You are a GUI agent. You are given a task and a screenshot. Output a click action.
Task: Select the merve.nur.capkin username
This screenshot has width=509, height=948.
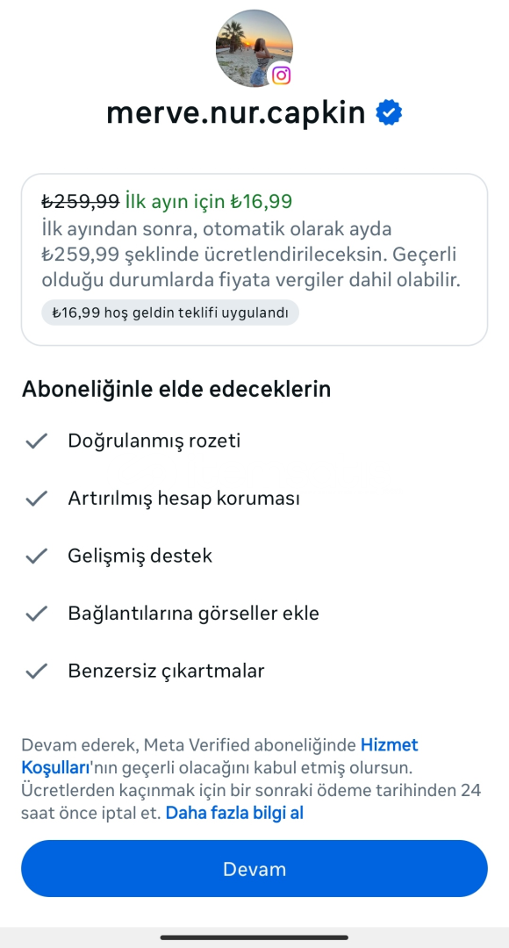pos(236,113)
